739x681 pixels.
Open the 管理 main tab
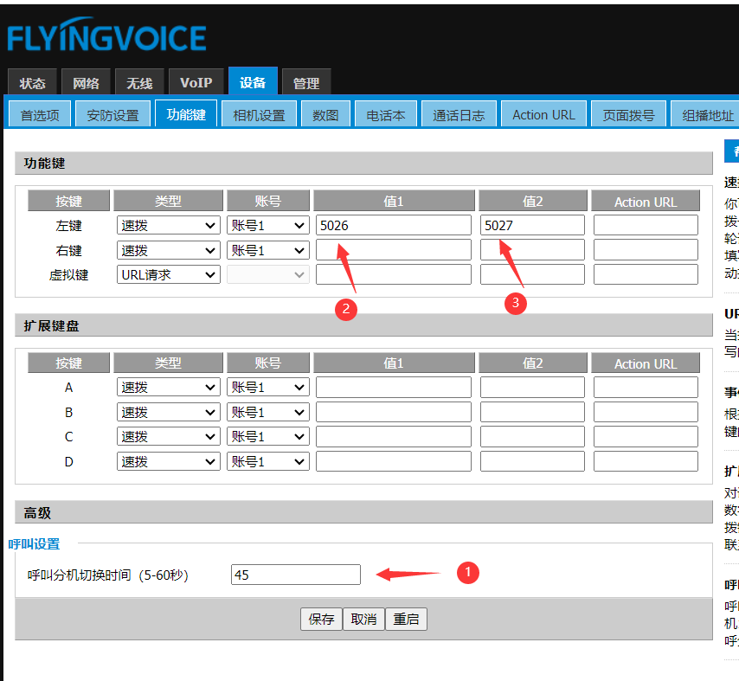[305, 83]
